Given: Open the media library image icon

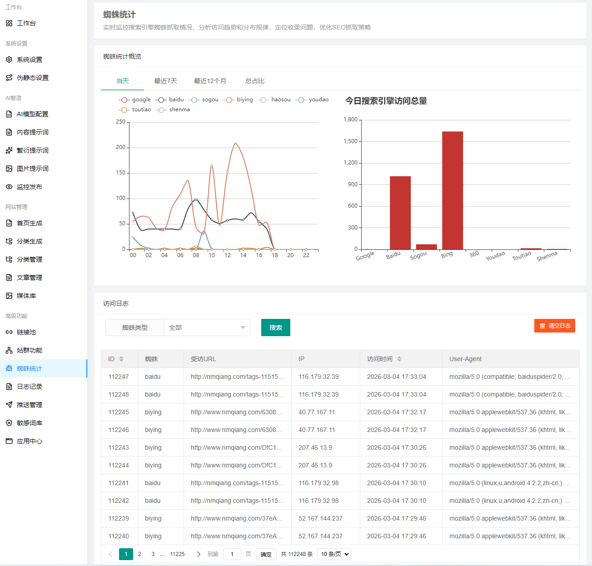Looking at the screenshot, I should (9, 296).
